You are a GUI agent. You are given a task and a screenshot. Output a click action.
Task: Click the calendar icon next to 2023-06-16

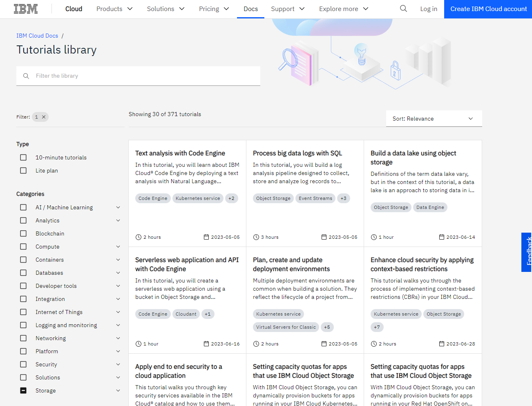pos(206,344)
